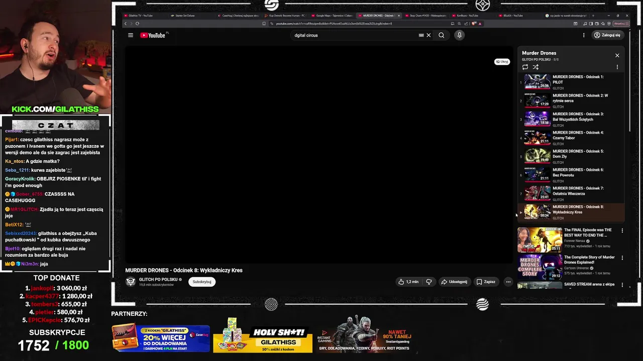The image size is (643, 361).
Task: Click the YouTube logo
Action: [x=153, y=35]
